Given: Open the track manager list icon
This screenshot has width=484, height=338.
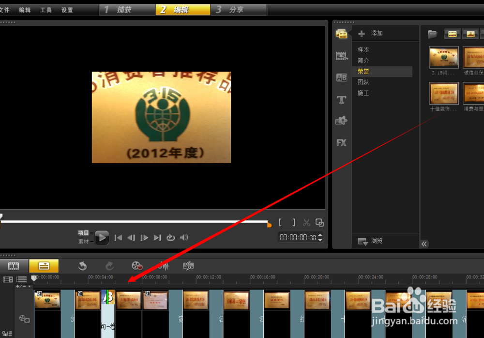Looking at the screenshot, I should point(21,280).
